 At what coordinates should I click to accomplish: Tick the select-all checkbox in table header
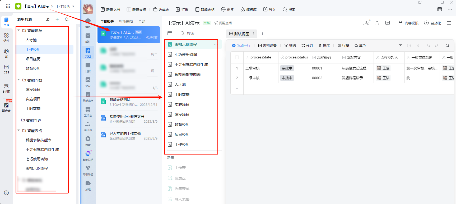pos(237,57)
